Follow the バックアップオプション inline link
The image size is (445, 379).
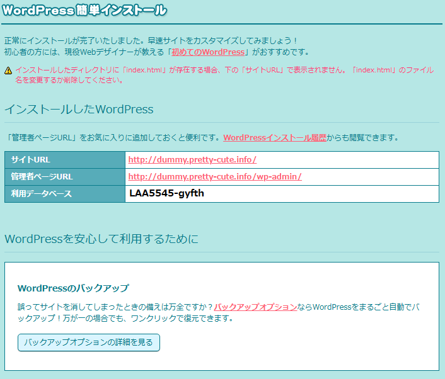tap(255, 307)
